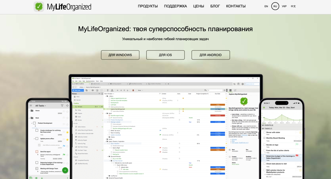Screen dimensions: 331x179
Task: Click the blue 1/11/2024 due-date badge
Action: [x=218, y=122]
